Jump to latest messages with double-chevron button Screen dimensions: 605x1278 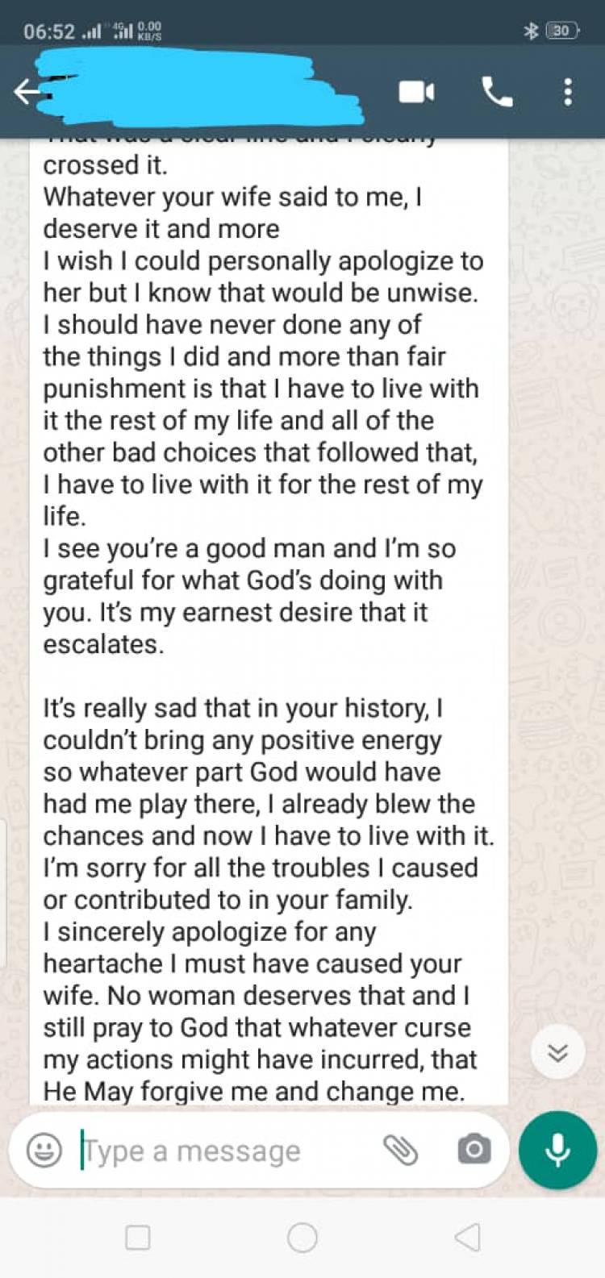[557, 1053]
